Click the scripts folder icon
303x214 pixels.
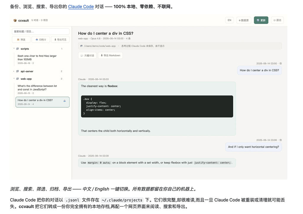pyautogui.click(x=17, y=49)
